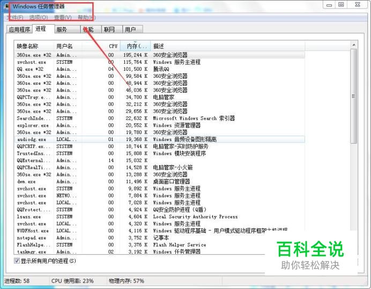The image size is (371, 289).
Task: Close the Task Manager window
Action: (x=357, y=5)
